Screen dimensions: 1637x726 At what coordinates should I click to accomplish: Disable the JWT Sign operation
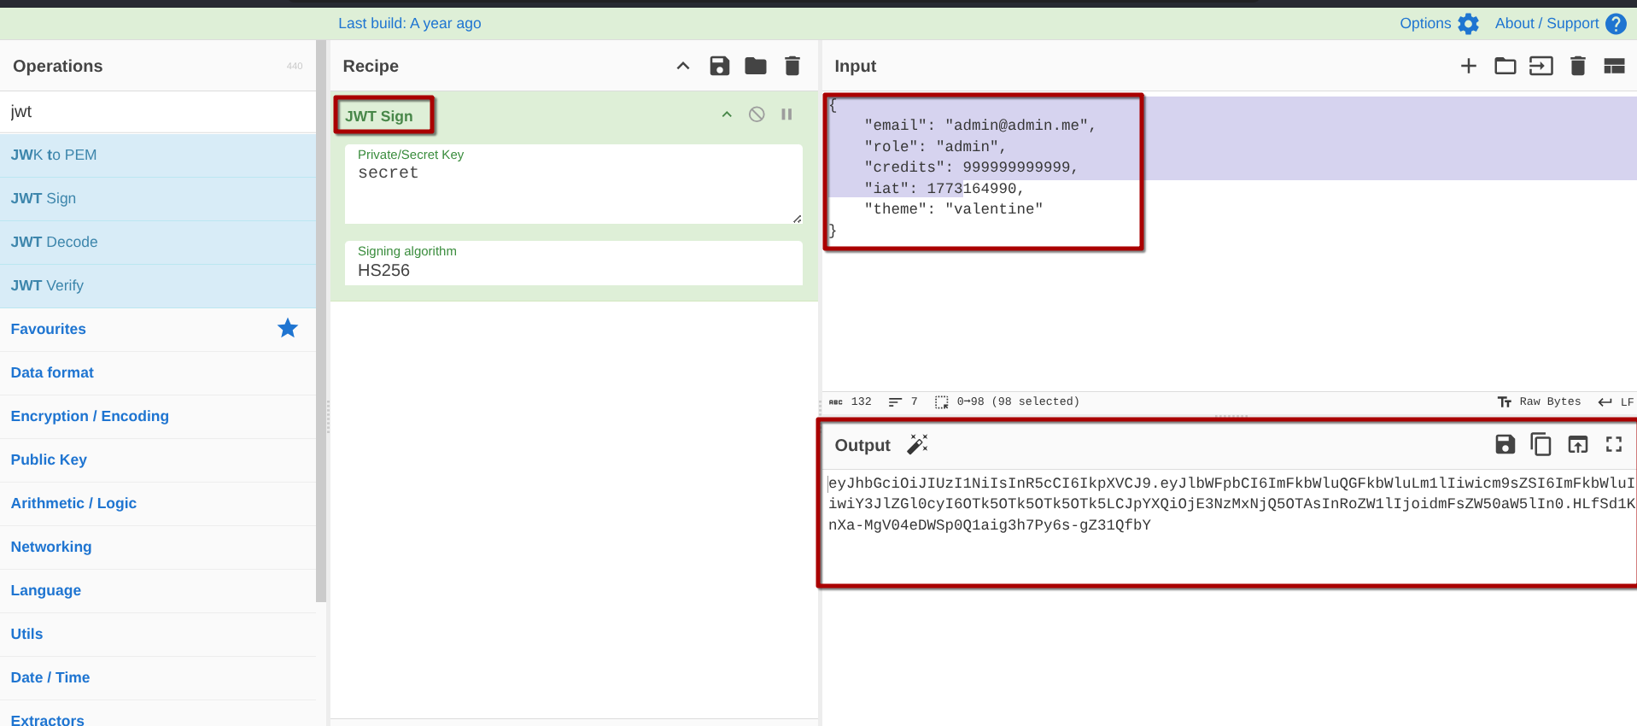pos(757,114)
